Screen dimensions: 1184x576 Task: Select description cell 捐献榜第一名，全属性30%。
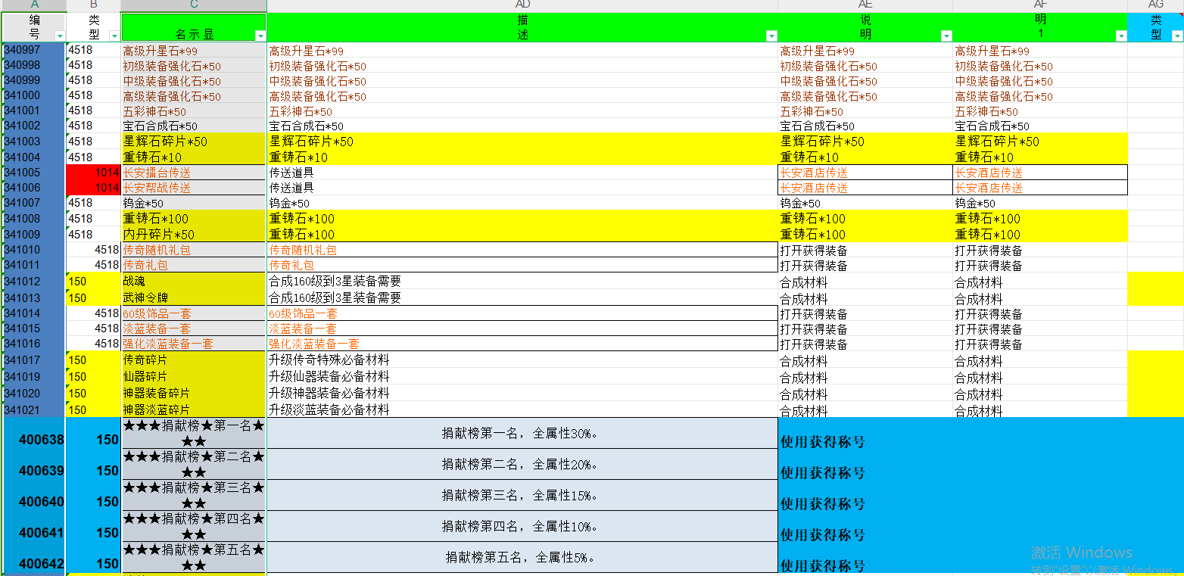point(522,434)
